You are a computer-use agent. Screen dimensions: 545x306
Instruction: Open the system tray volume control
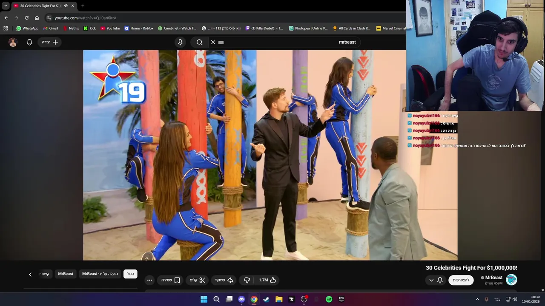point(515,299)
